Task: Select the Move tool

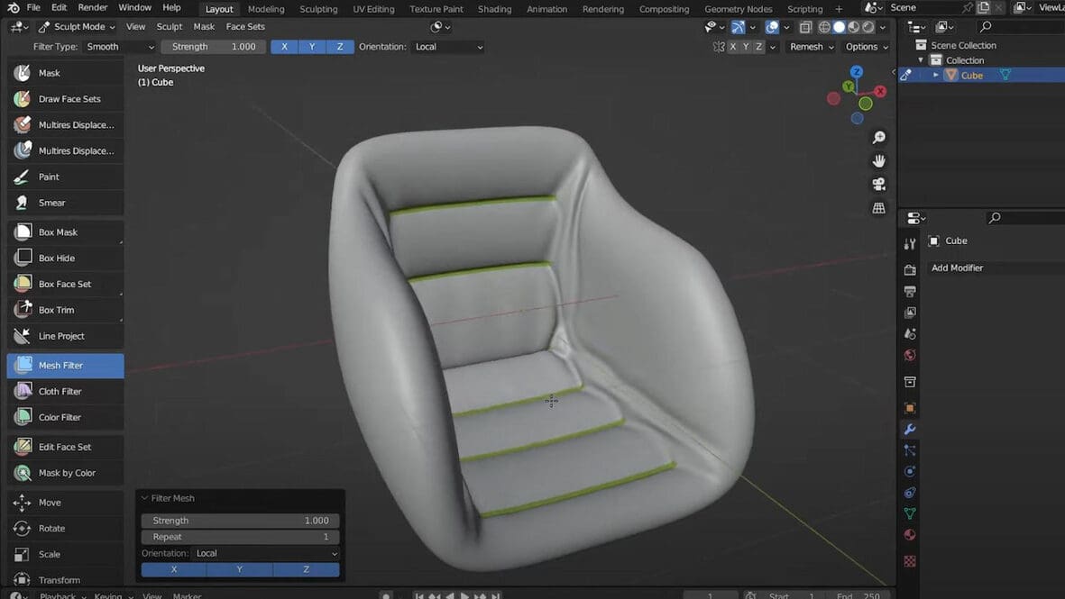Action: [x=65, y=503]
